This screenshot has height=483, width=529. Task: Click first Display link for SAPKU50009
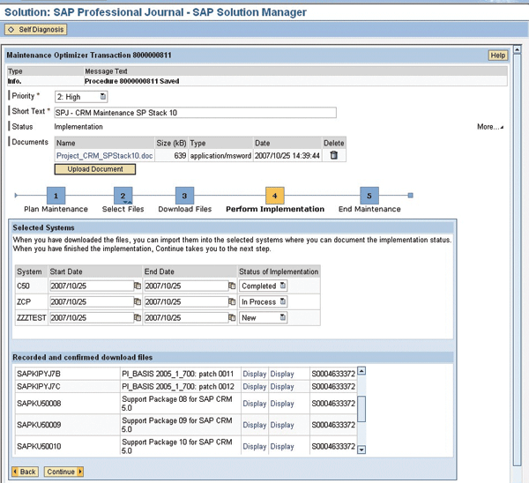click(255, 425)
